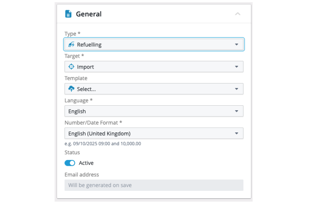
Task: Open the Template dropdown arrow
Action: [x=237, y=89]
